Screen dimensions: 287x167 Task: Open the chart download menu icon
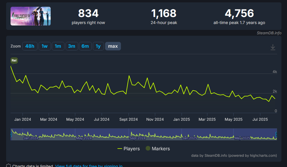pos(273,47)
